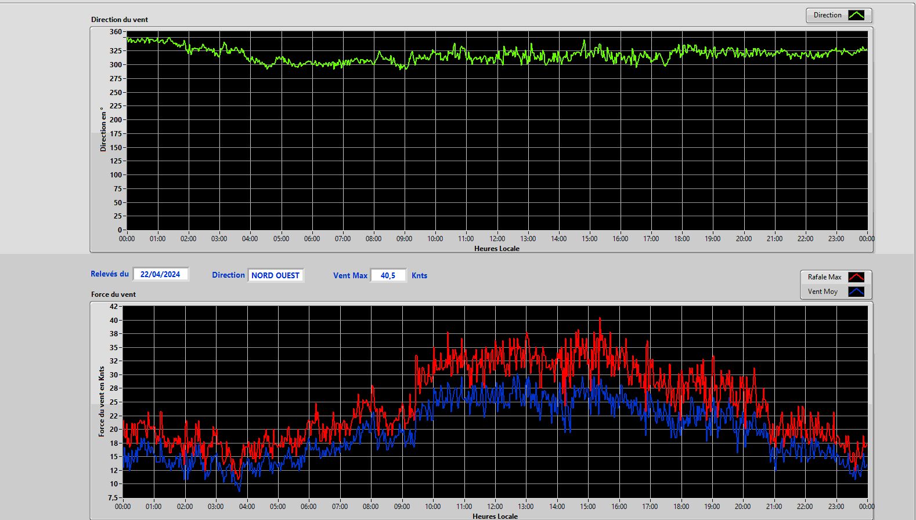Click the blue Direction label beside NORD OUEST
This screenshot has width=916, height=520.
coord(228,275)
